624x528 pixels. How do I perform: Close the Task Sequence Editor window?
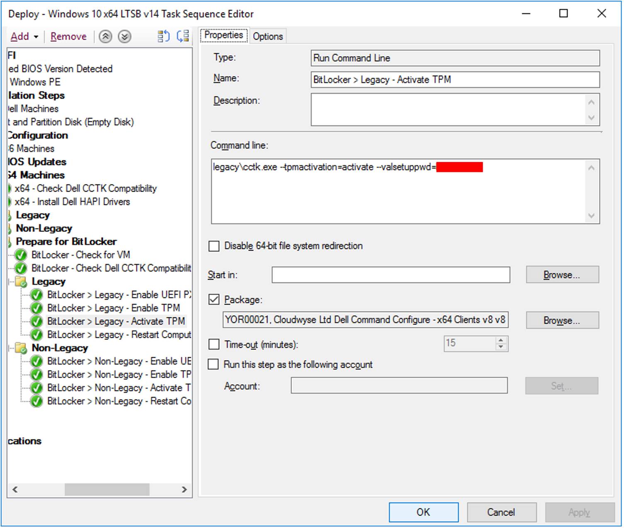[x=602, y=13]
